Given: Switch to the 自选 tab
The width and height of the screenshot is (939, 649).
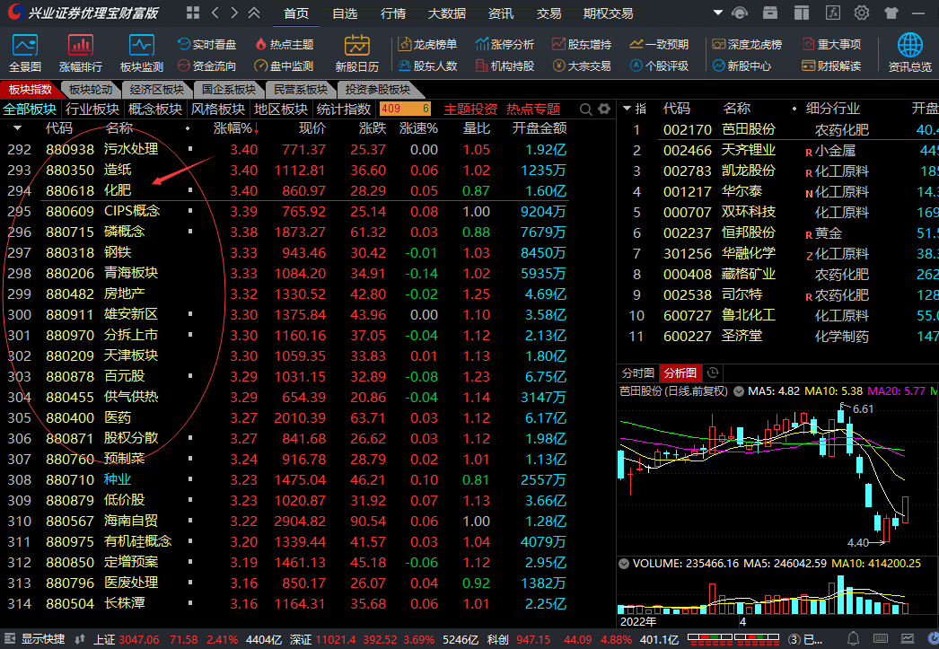Looking at the screenshot, I should 345,13.
